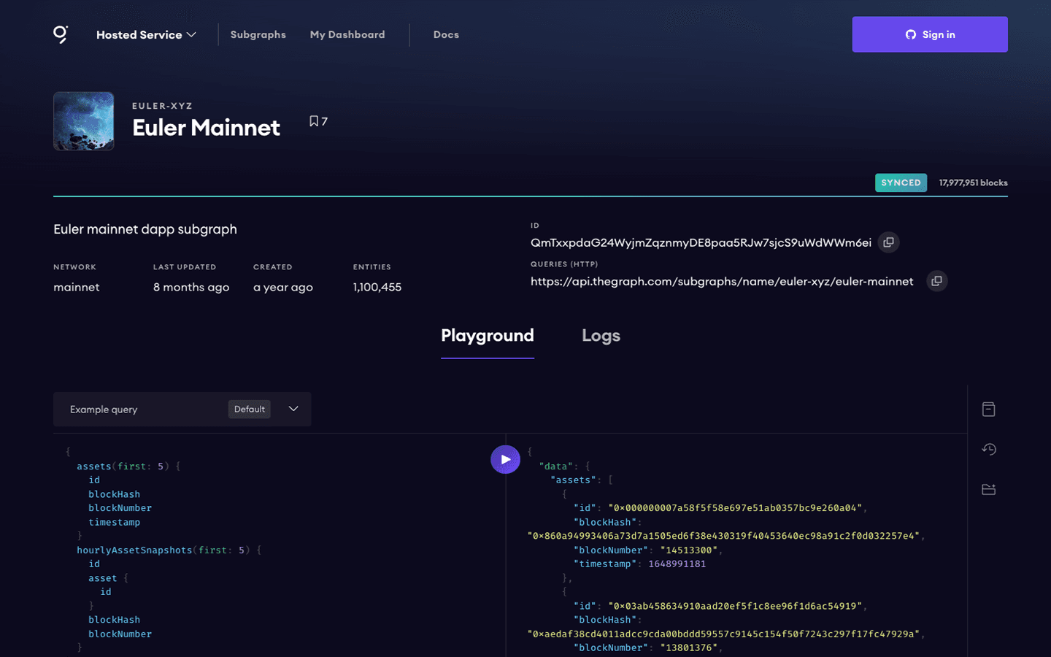
Task: Run the query with the play button
Action: click(505, 459)
